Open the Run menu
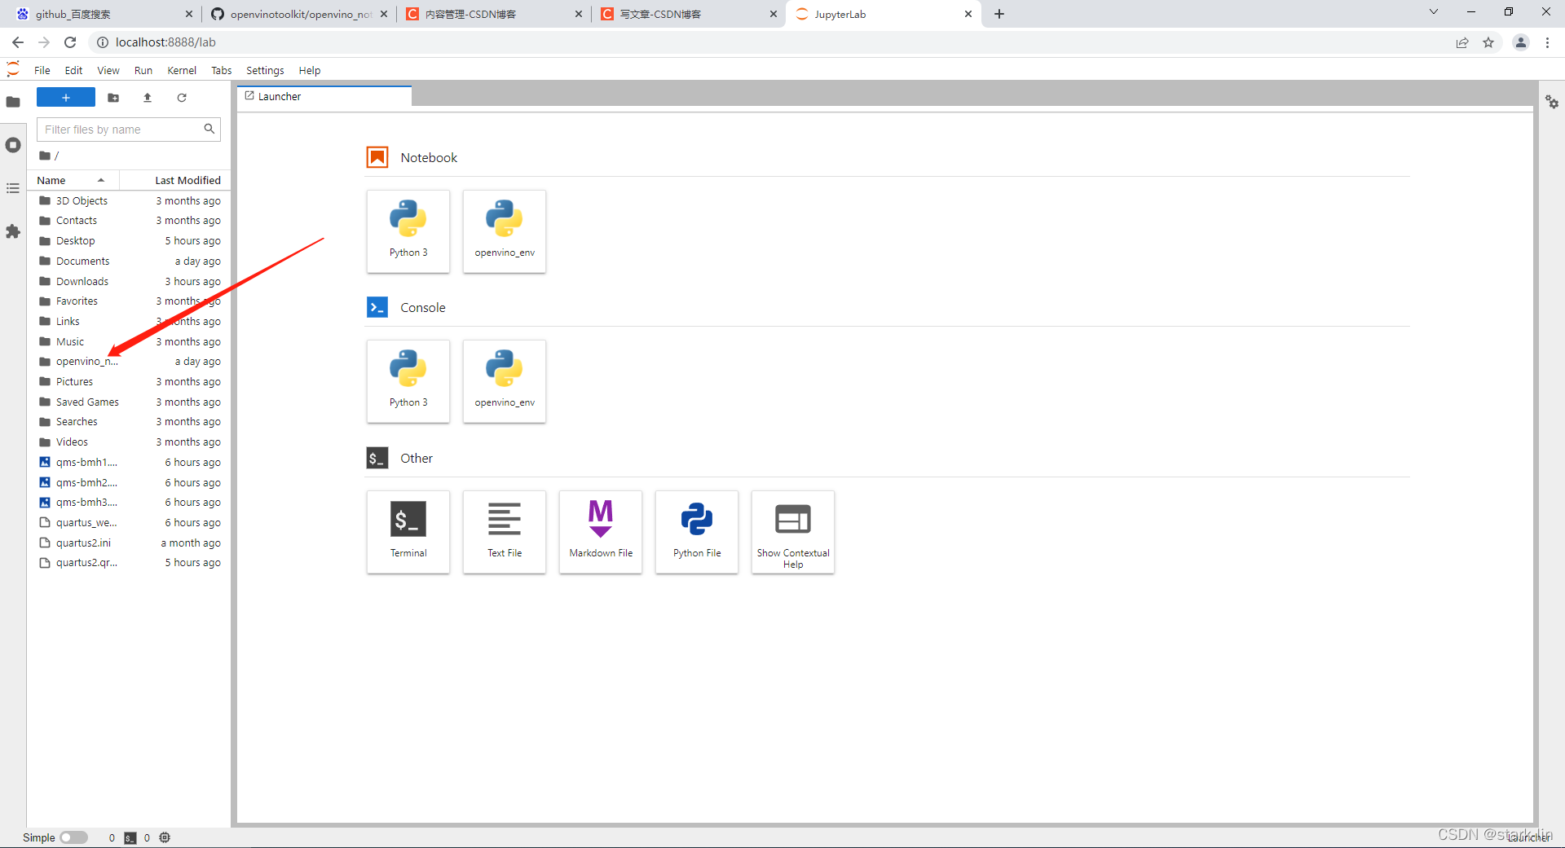1565x848 pixels. coord(143,70)
